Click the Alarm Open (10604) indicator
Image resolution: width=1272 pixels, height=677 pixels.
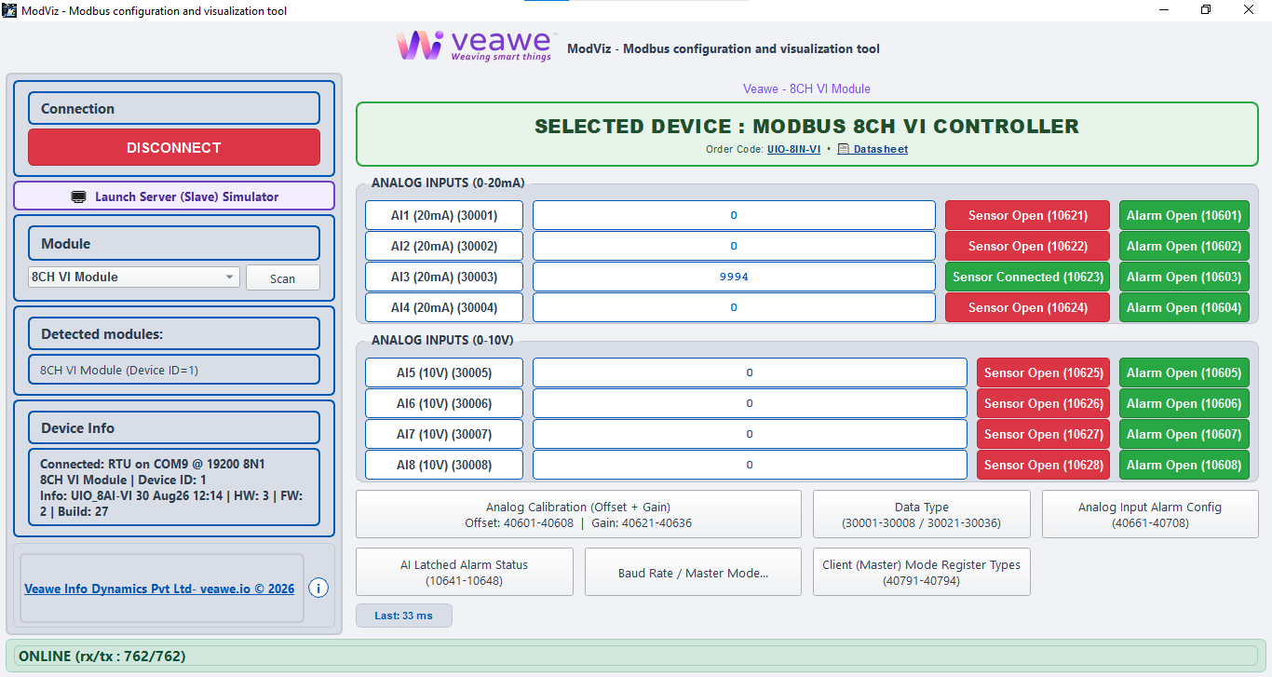tap(1184, 307)
